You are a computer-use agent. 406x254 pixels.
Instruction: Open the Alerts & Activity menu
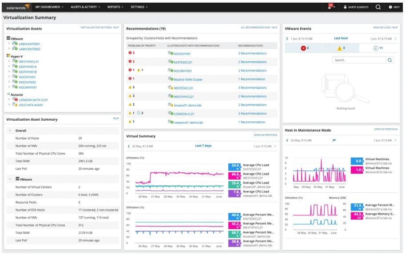point(85,7)
